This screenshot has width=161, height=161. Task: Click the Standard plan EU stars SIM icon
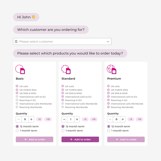(66, 69)
